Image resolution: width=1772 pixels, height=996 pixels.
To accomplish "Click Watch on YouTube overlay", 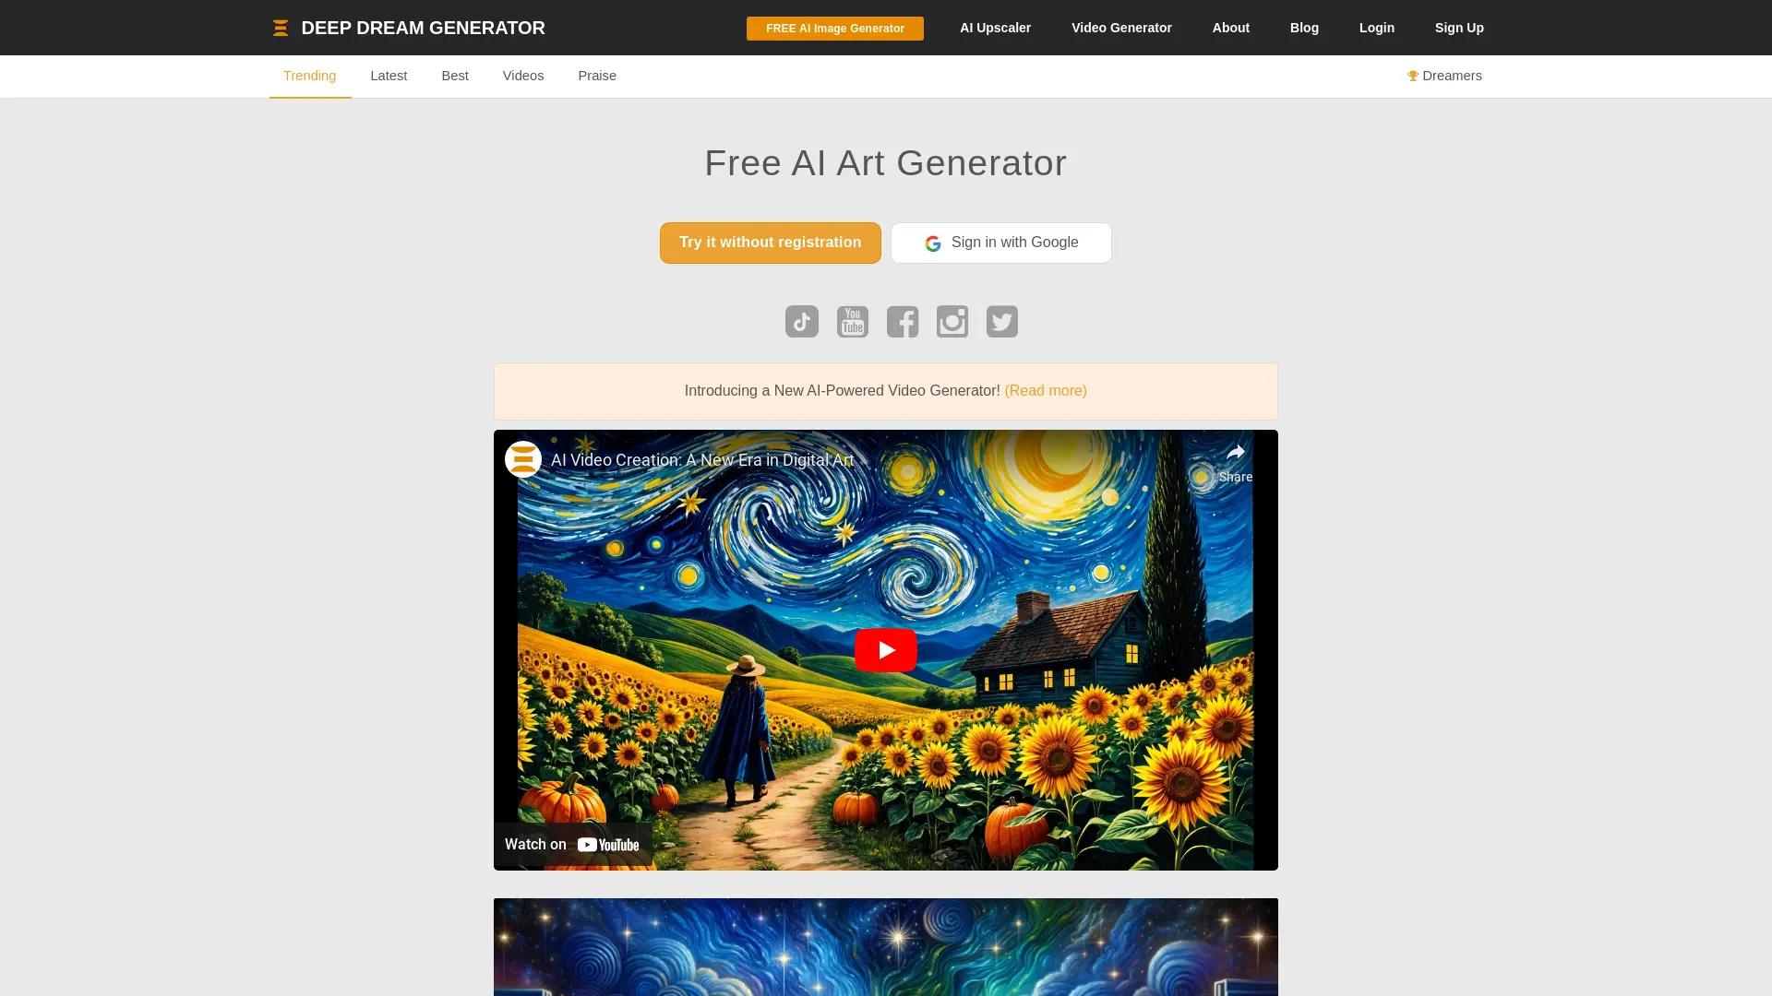I will pos(572,845).
